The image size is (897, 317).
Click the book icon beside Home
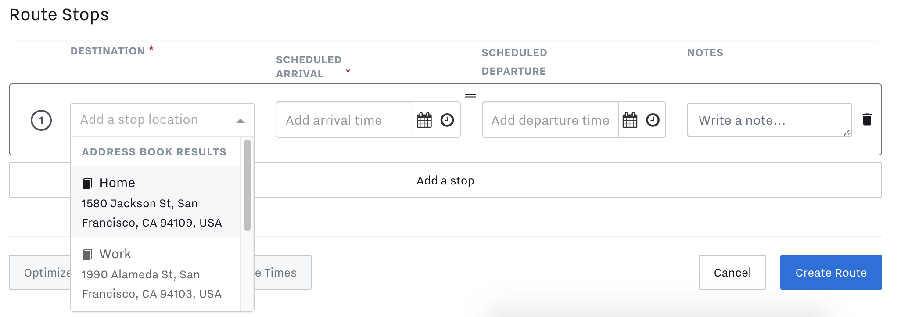[87, 183]
